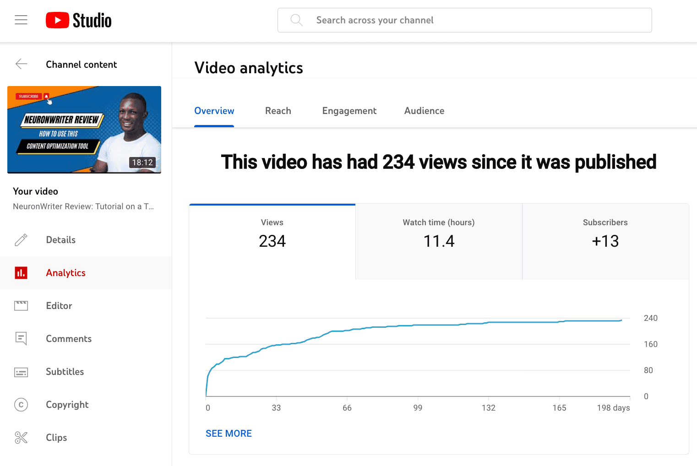Open the Audience analytics tab
697x466 pixels.
[x=424, y=111]
